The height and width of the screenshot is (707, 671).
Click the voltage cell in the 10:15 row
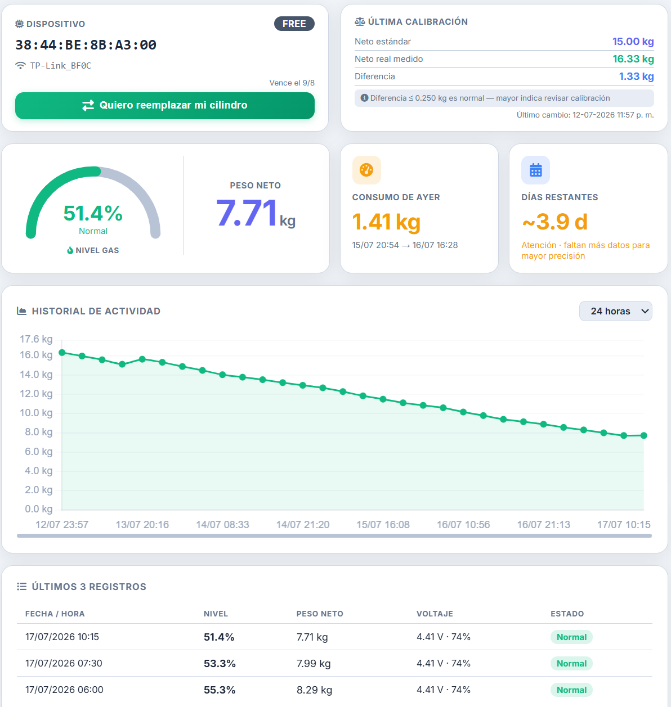point(444,637)
